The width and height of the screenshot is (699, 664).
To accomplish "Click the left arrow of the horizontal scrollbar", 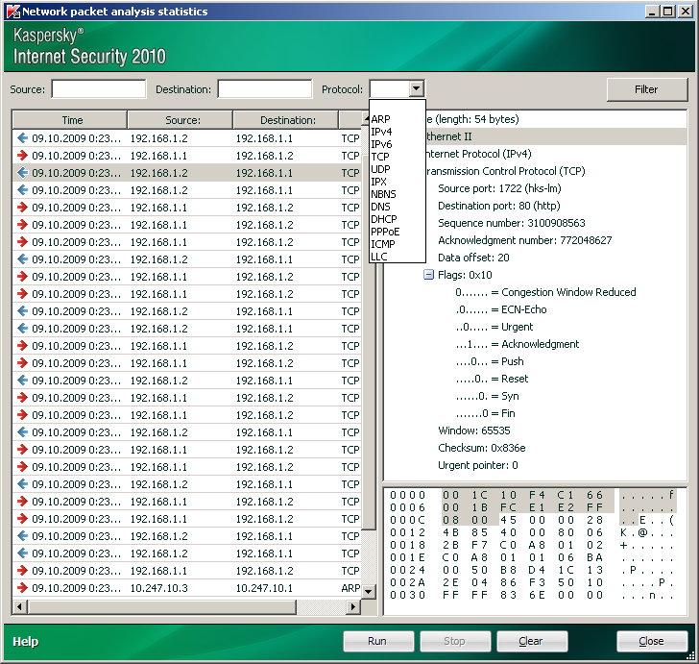I will pos(19,606).
